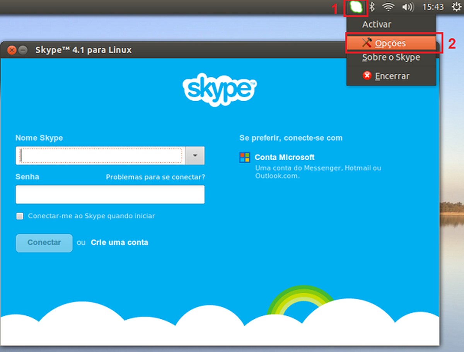Open the Bluetooth indicator in the top bar
The image size is (464, 352).
[372, 7]
